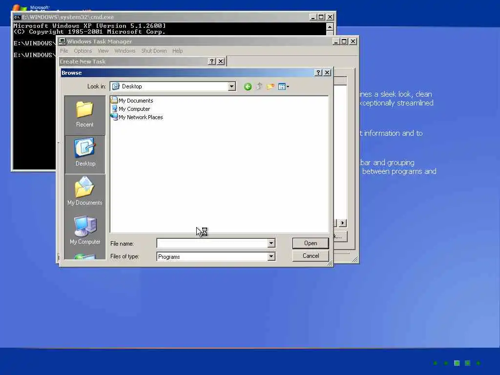The image size is (500, 375).
Task: Select My Computer in the file list
Action: tap(130, 109)
